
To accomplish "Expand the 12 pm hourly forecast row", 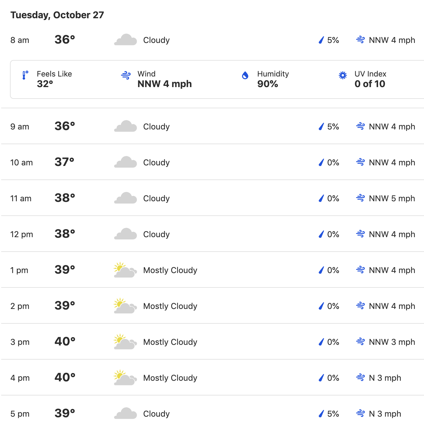I will coord(213,234).
